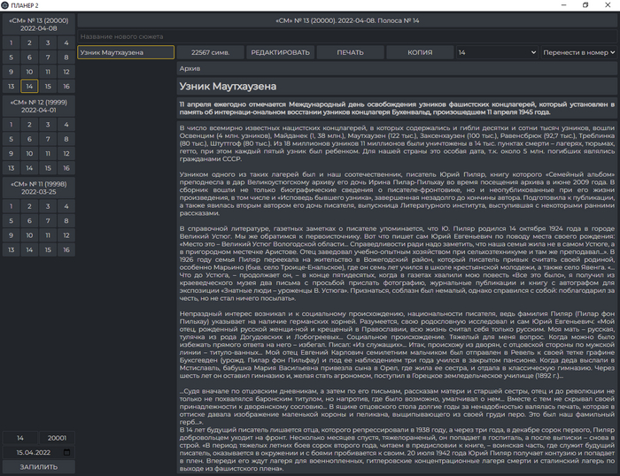Screen dimensions: 620x476
Task: Minimize the ПЛАНЕР 2 window
Action: click(564, 4)
